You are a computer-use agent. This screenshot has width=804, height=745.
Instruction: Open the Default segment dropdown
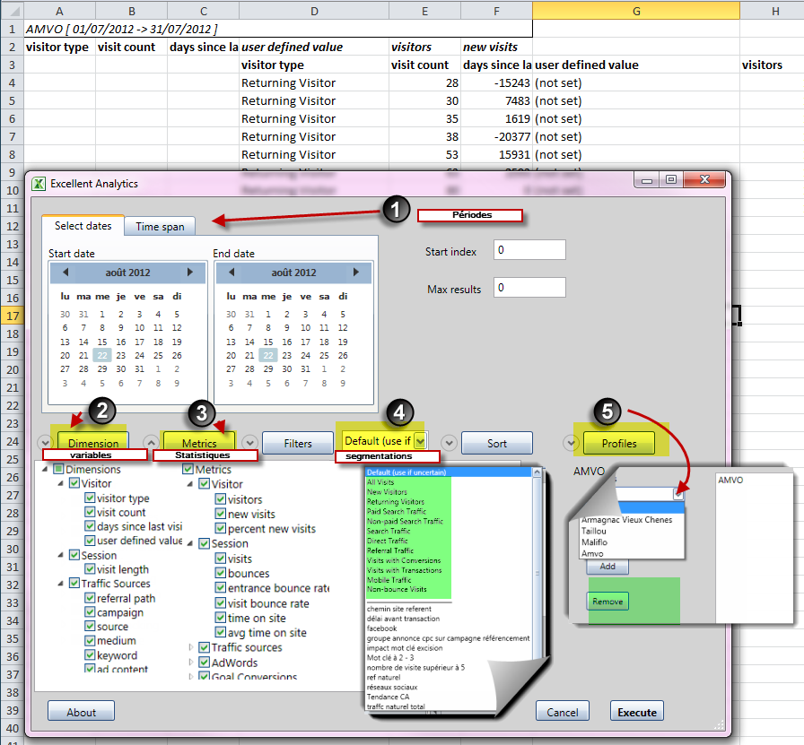pyautogui.click(x=420, y=441)
